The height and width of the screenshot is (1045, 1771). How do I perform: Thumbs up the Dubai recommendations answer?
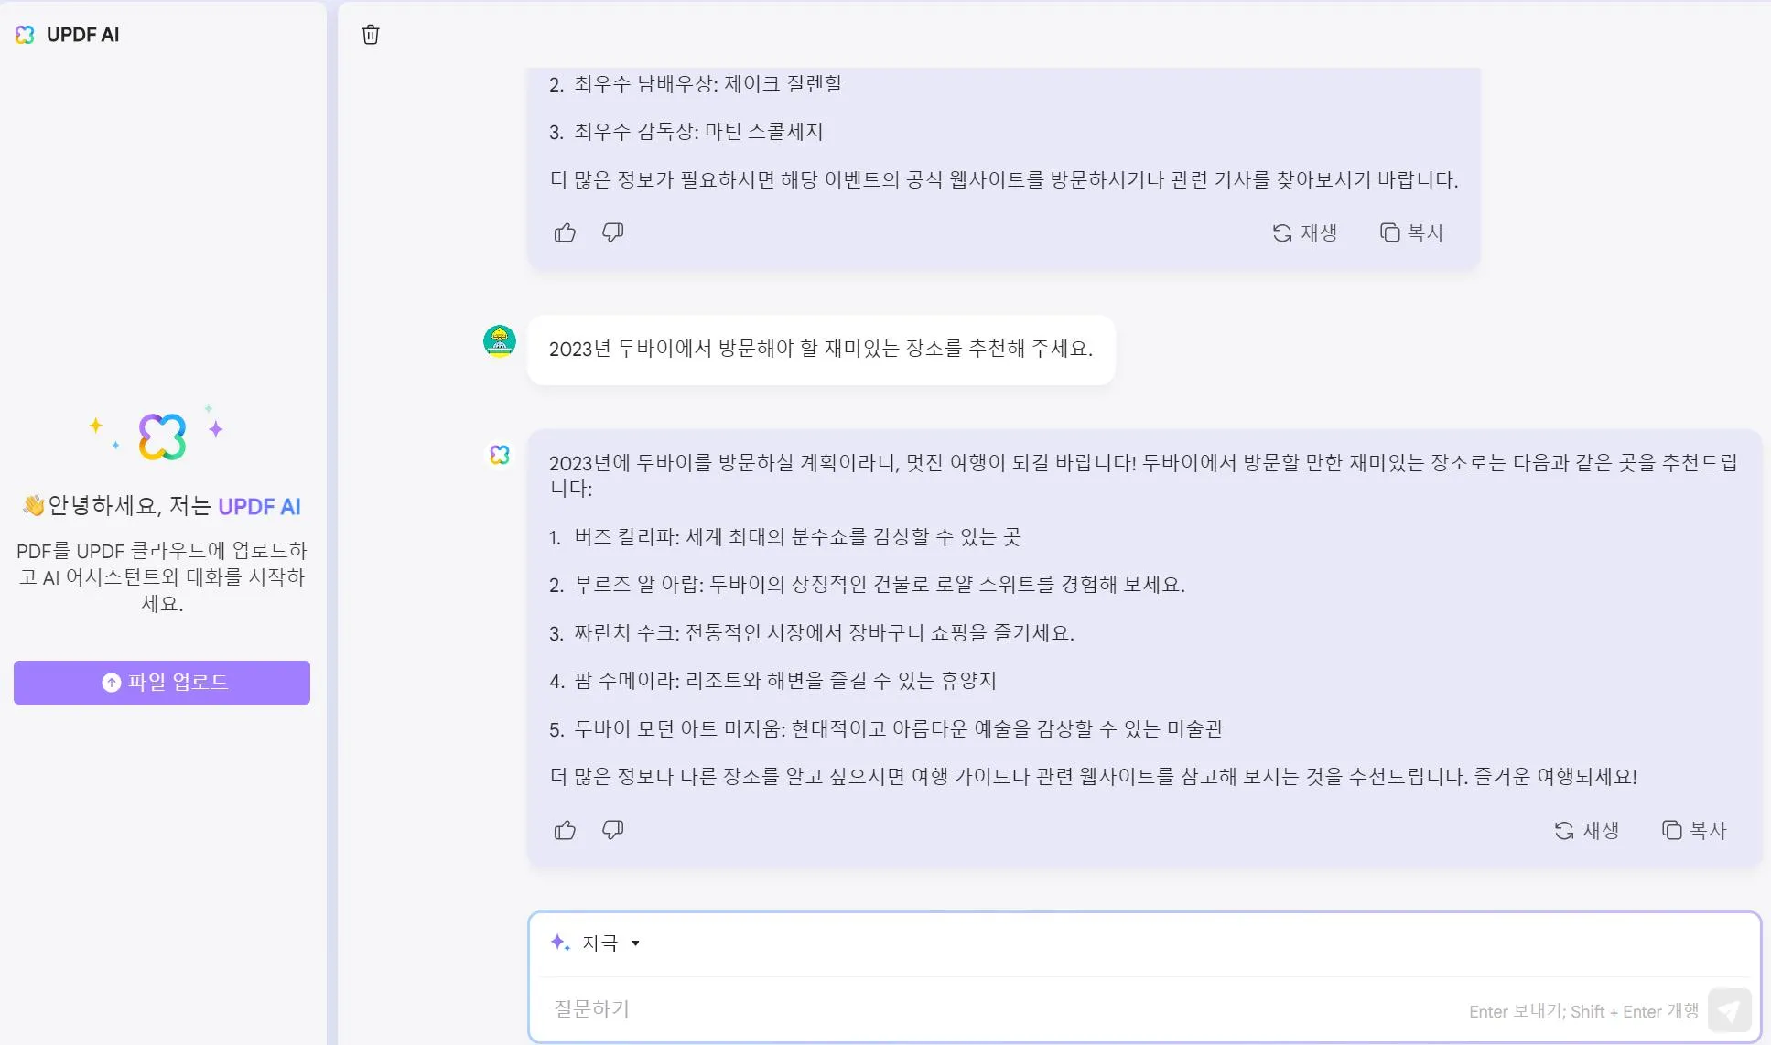tap(565, 830)
